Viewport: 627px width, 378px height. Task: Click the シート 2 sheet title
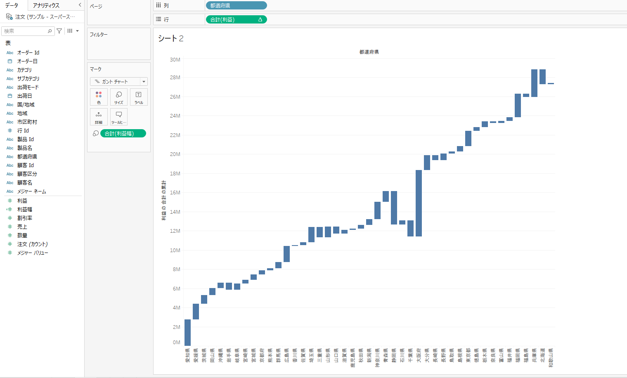click(x=171, y=38)
